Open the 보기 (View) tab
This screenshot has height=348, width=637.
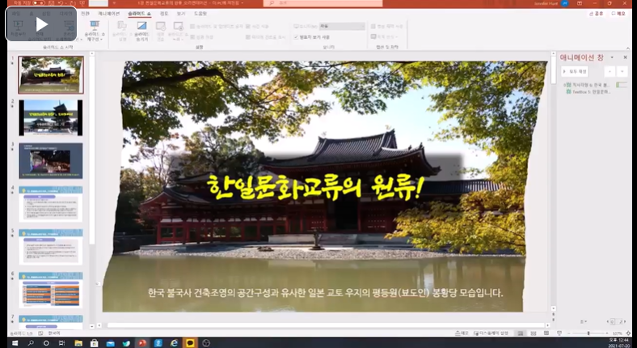tap(181, 14)
